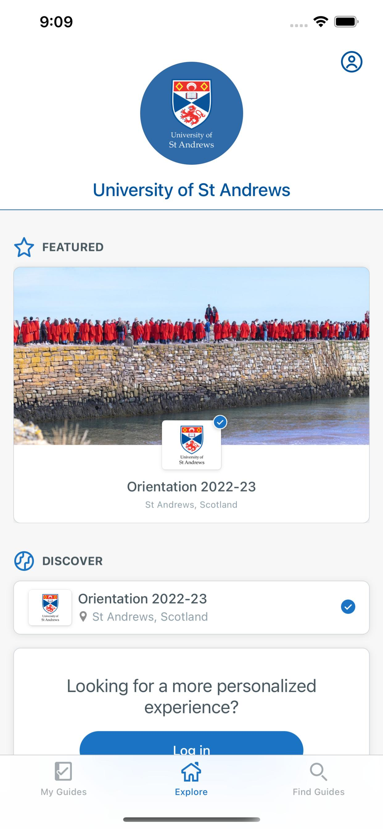
Task: Tap 'St Andrews, Scotland' under featured title
Action: (x=191, y=505)
